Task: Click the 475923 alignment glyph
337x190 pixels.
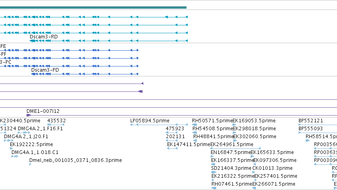Action: point(171,133)
